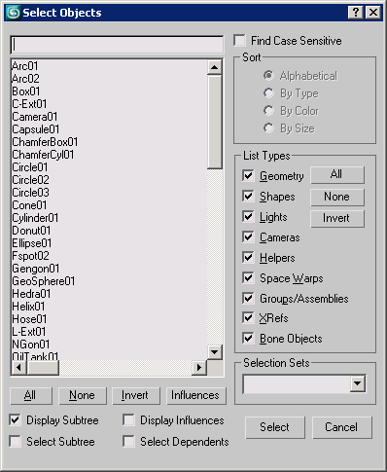Click the list scroll up arrow
The image size is (387, 472).
point(214,67)
